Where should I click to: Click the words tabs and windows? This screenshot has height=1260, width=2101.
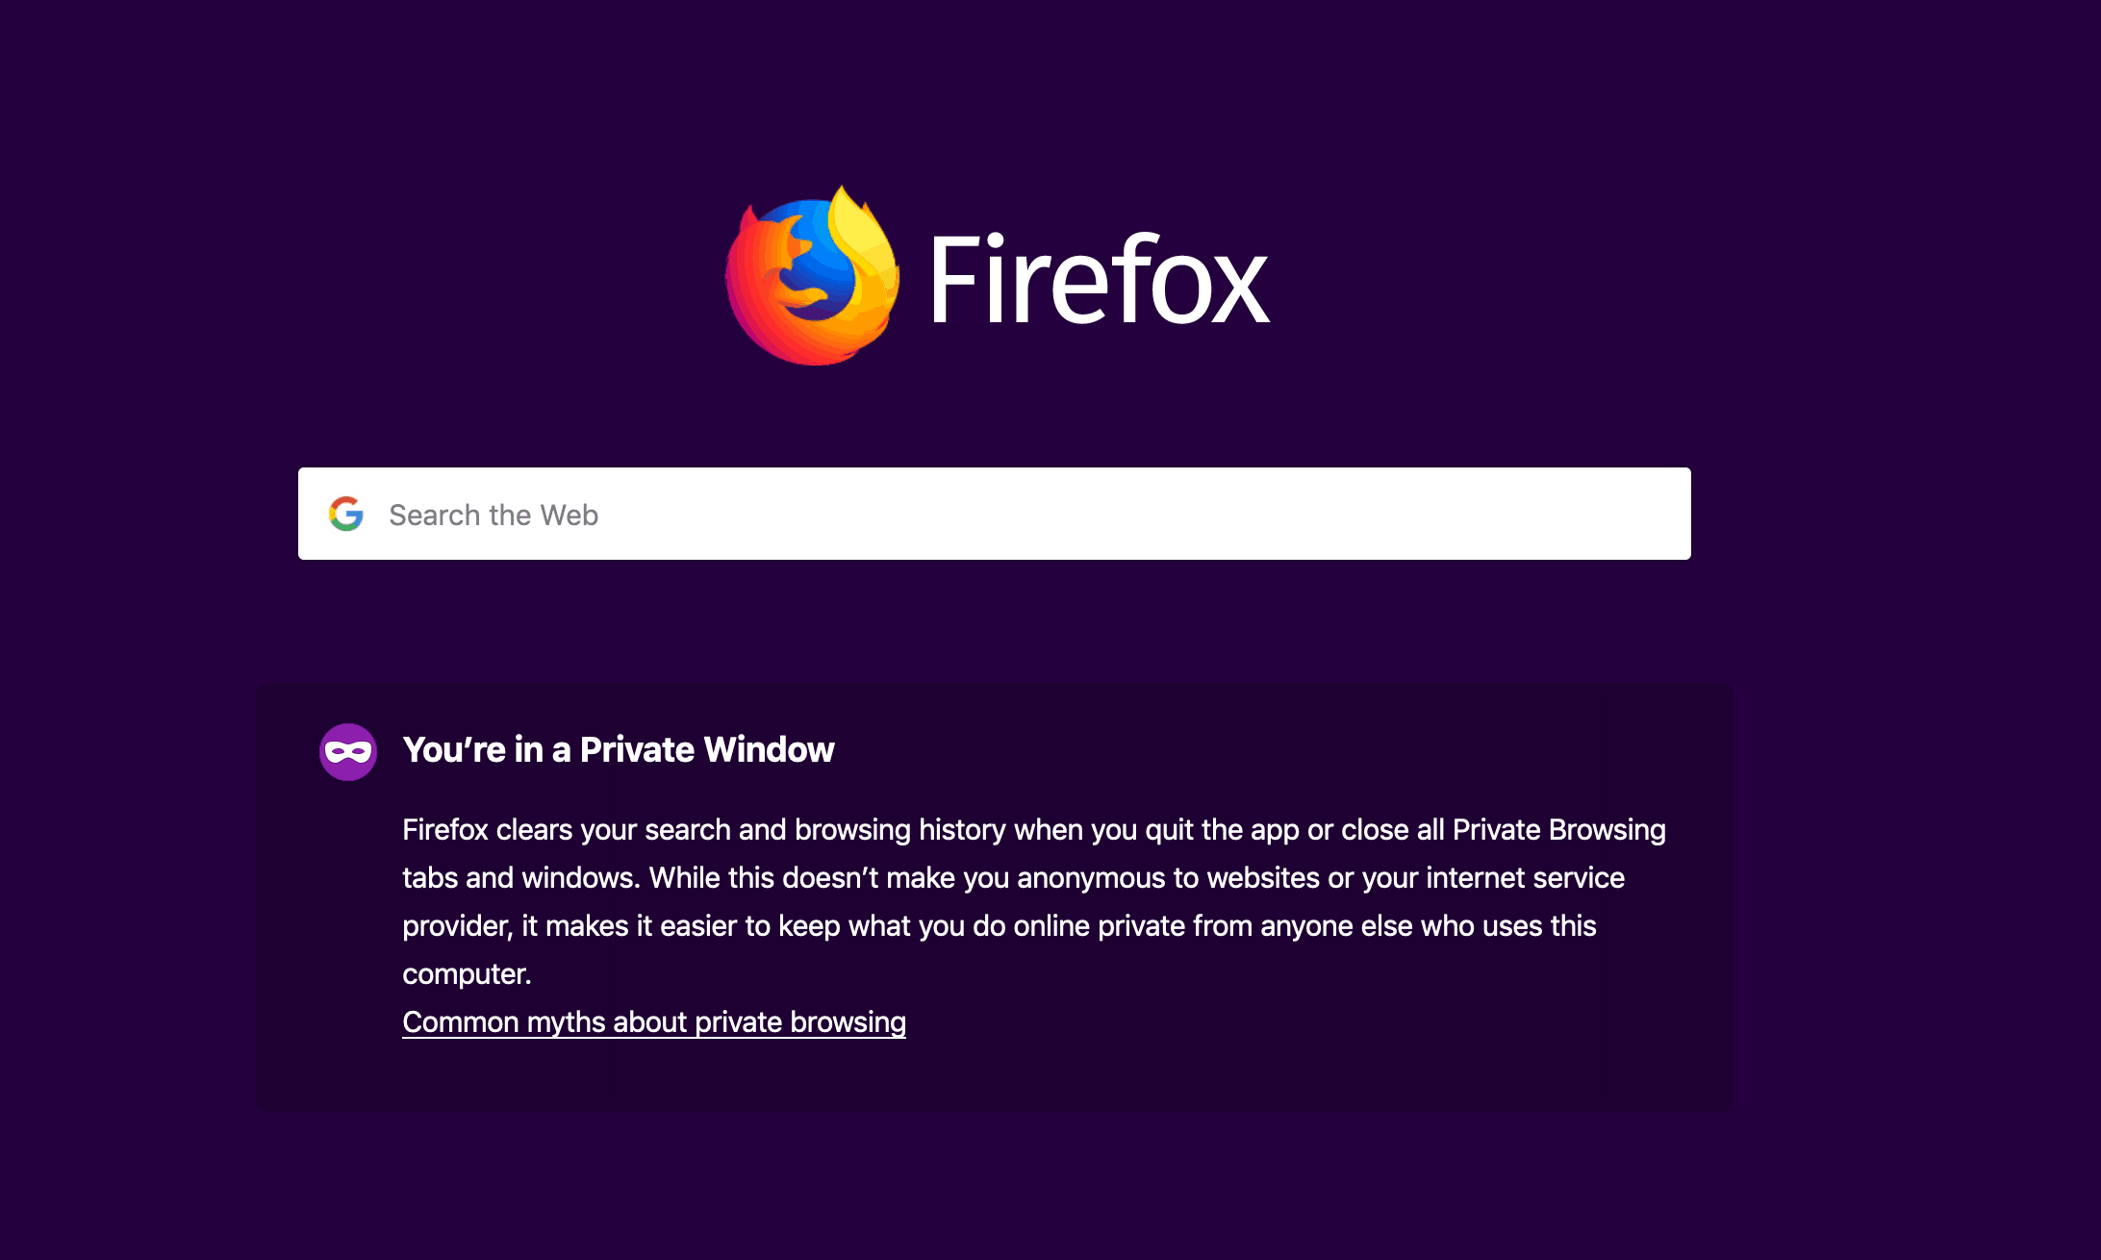click(x=520, y=877)
